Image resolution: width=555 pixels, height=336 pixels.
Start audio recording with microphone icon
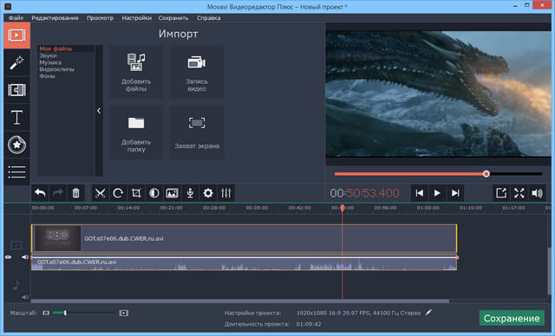point(190,193)
